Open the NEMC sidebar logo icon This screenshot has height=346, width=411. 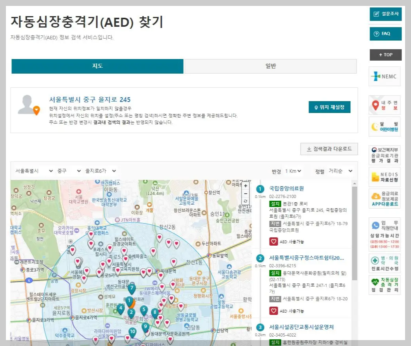385,76
